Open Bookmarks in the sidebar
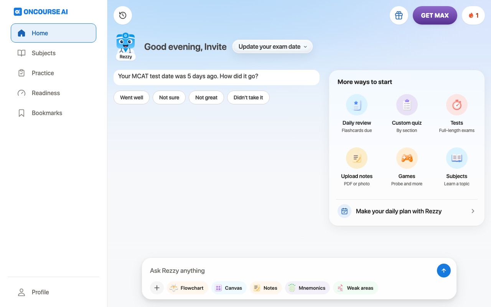The width and height of the screenshot is (491, 307). pos(53,113)
